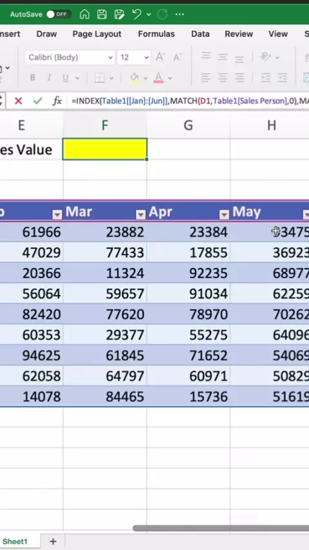
Task: Cancel formula entry with red X
Action: click(19, 101)
